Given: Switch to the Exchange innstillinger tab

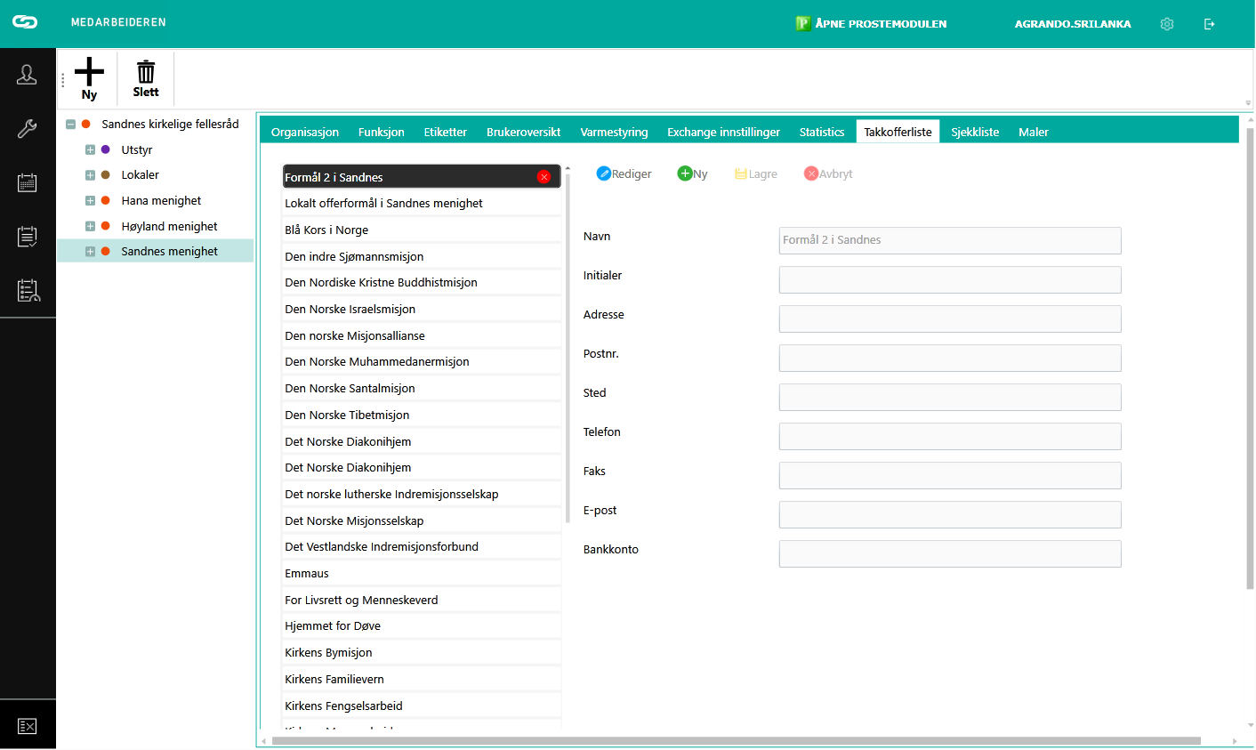Looking at the screenshot, I should click(x=724, y=132).
